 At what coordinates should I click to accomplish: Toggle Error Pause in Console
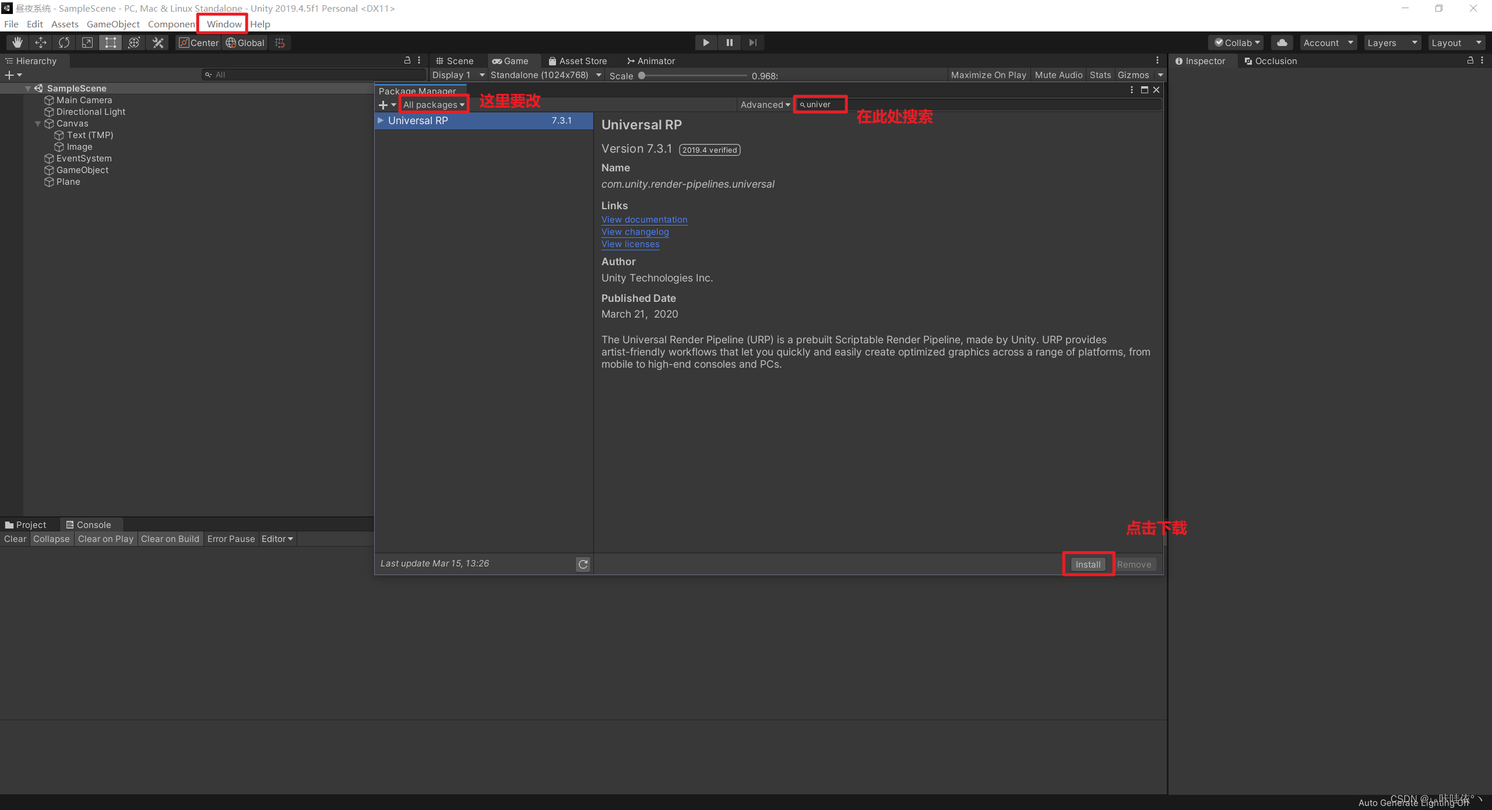coord(231,539)
